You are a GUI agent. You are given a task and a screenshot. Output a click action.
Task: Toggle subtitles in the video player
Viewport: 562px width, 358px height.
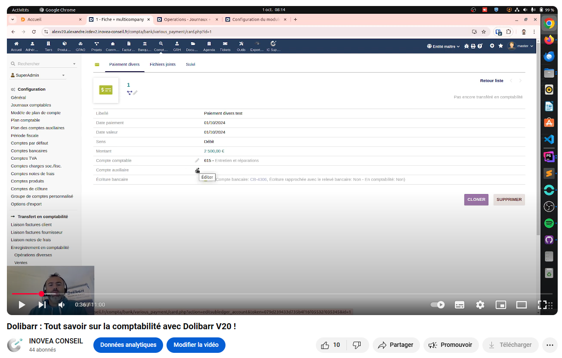(460, 305)
